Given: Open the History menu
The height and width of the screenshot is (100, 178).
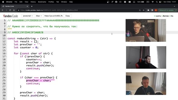Looking at the screenshot, I should 33,2.
